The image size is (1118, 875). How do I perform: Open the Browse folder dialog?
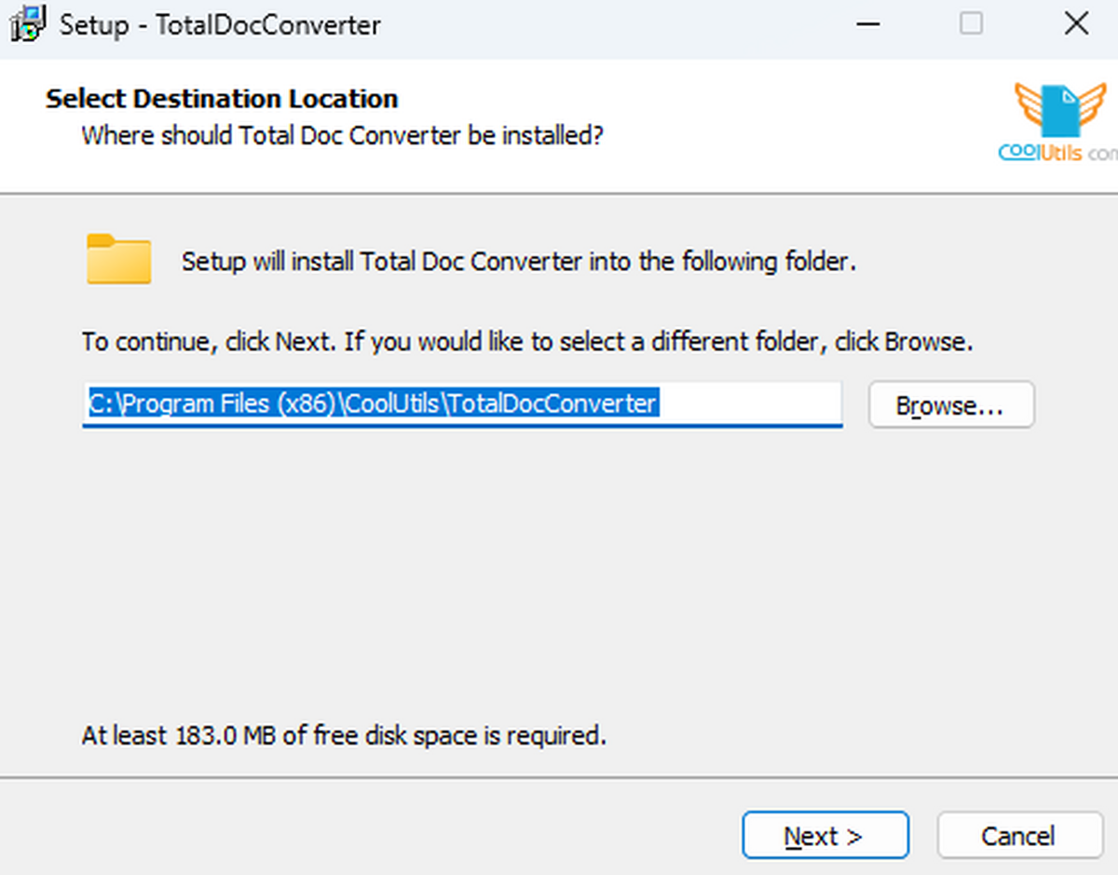tap(950, 405)
